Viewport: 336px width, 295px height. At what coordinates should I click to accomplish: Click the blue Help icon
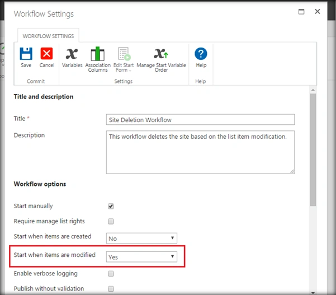pos(201,54)
